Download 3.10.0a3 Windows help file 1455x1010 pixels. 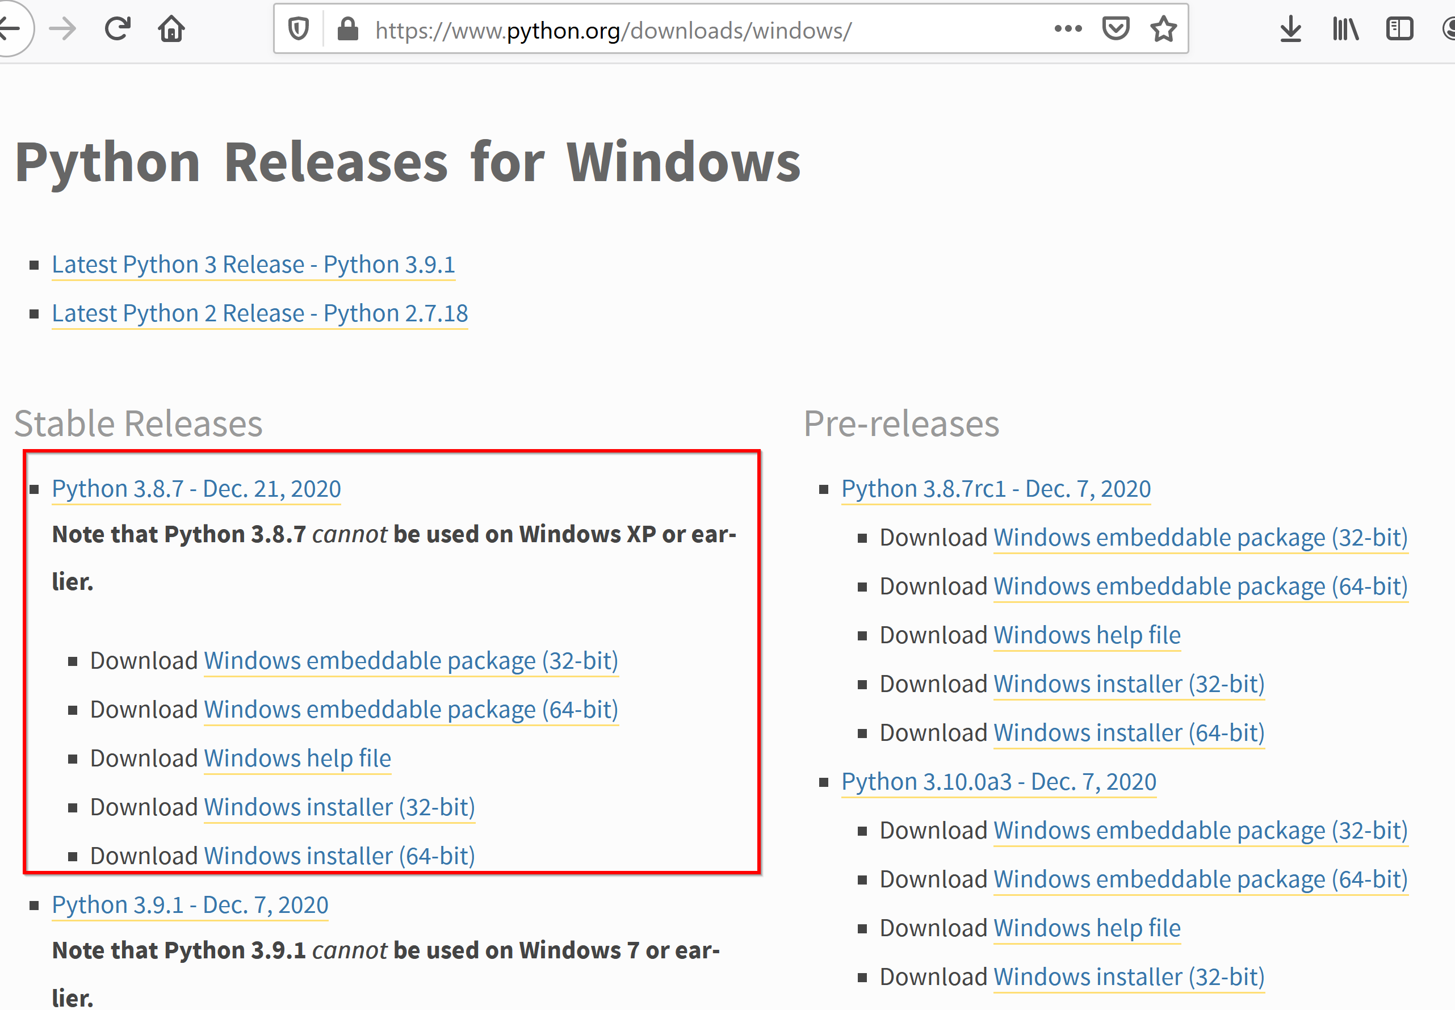(1087, 928)
